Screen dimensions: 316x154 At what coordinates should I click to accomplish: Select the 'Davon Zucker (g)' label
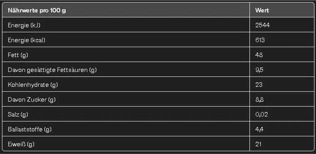[x=32, y=99]
